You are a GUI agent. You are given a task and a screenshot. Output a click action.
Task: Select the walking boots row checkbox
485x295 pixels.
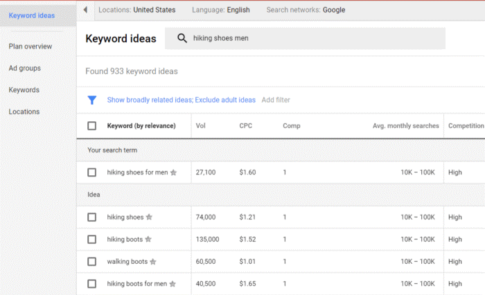[92, 262]
